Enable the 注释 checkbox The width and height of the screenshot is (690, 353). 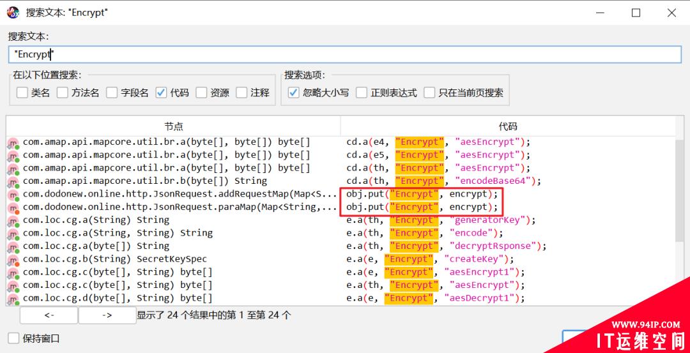[241, 93]
